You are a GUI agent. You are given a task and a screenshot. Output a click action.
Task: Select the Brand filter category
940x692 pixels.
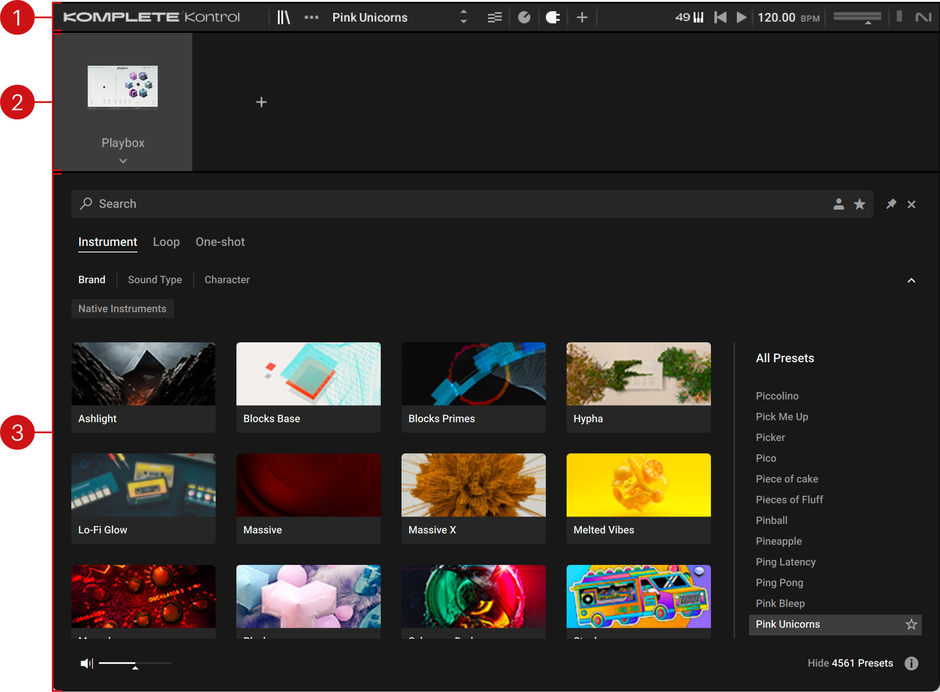(x=92, y=280)
